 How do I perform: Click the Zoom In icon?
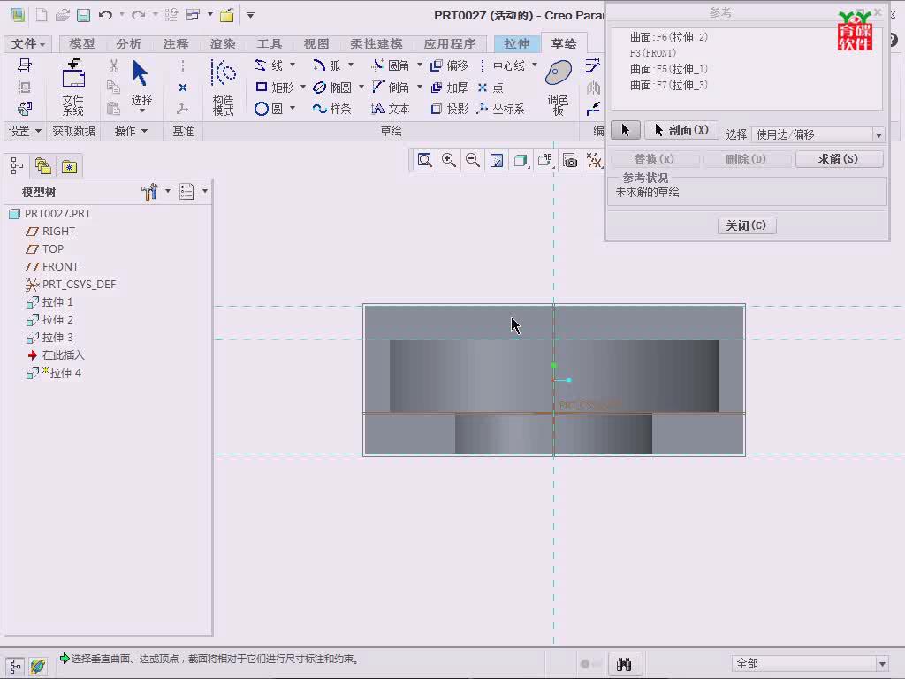click(448, 160)
